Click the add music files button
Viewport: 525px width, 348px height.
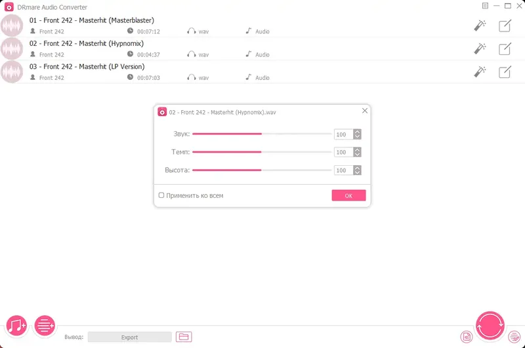tap(16, 325)
